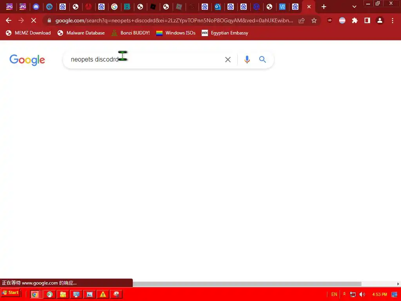The image size is (401, 301).
Task: Open a new tab
Action: click(x=324, y=7)
